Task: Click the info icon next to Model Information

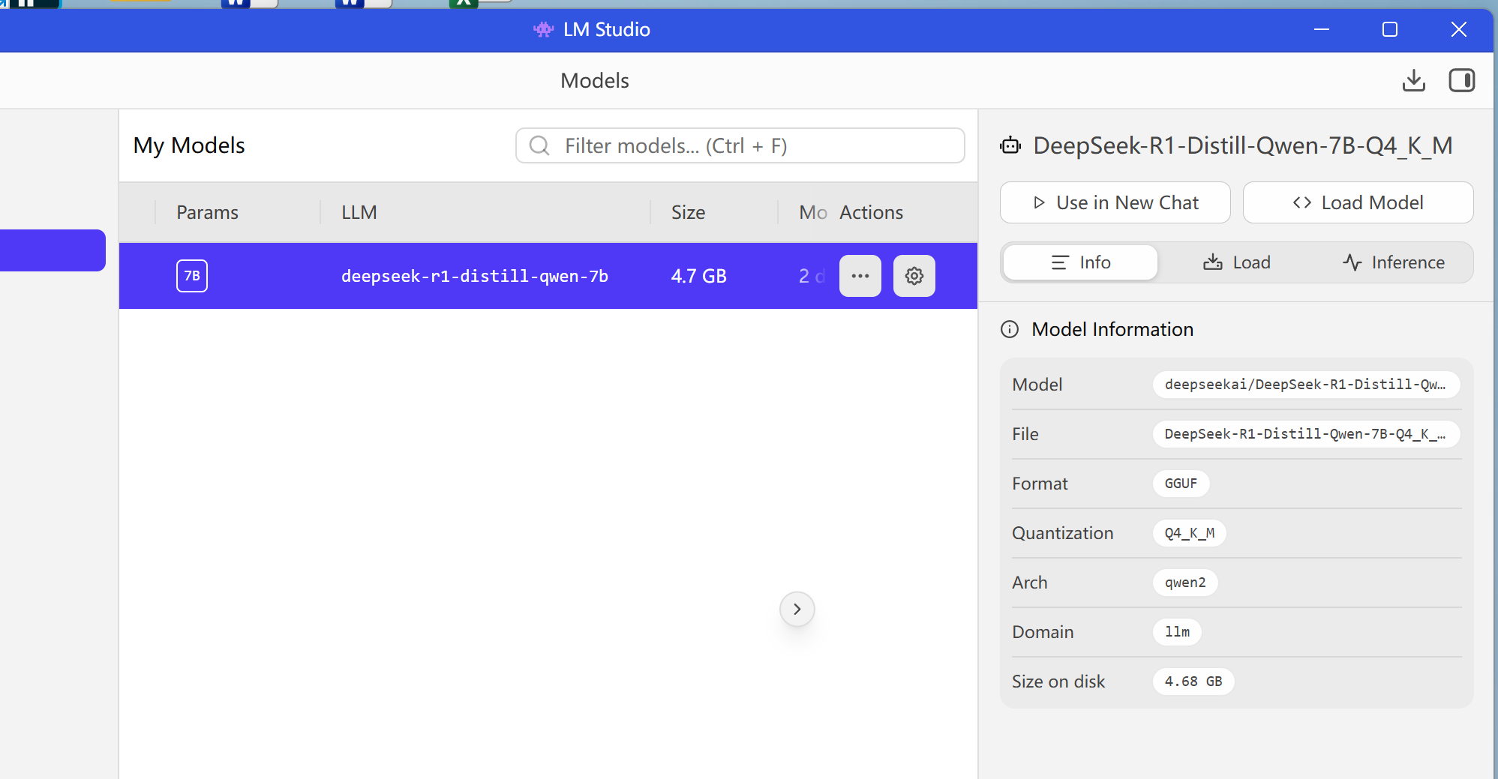Action: point(1010,329)
